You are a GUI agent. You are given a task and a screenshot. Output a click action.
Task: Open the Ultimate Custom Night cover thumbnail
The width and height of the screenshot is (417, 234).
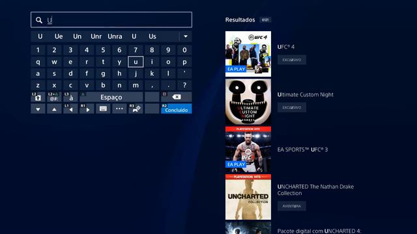[248, 101]
